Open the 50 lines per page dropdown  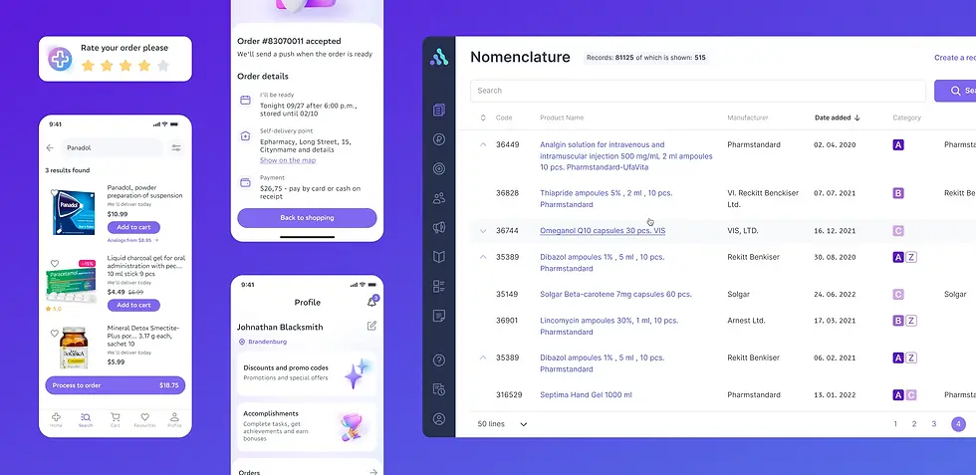point(502,424)
